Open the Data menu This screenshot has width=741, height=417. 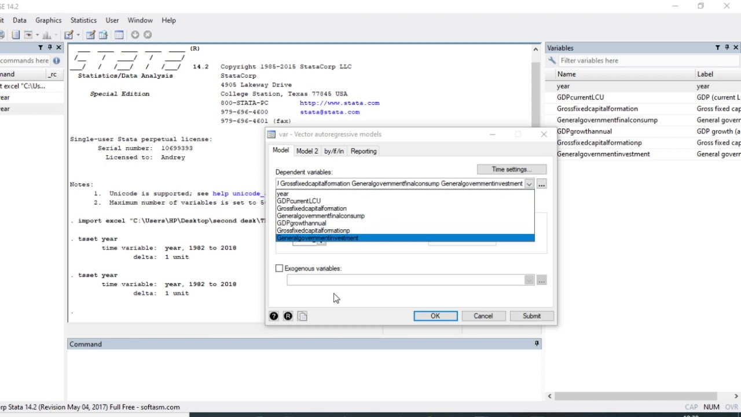tap(20, 20)
